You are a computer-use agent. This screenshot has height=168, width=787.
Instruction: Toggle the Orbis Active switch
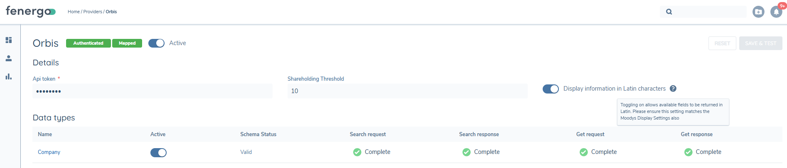[x=156, y=43]
